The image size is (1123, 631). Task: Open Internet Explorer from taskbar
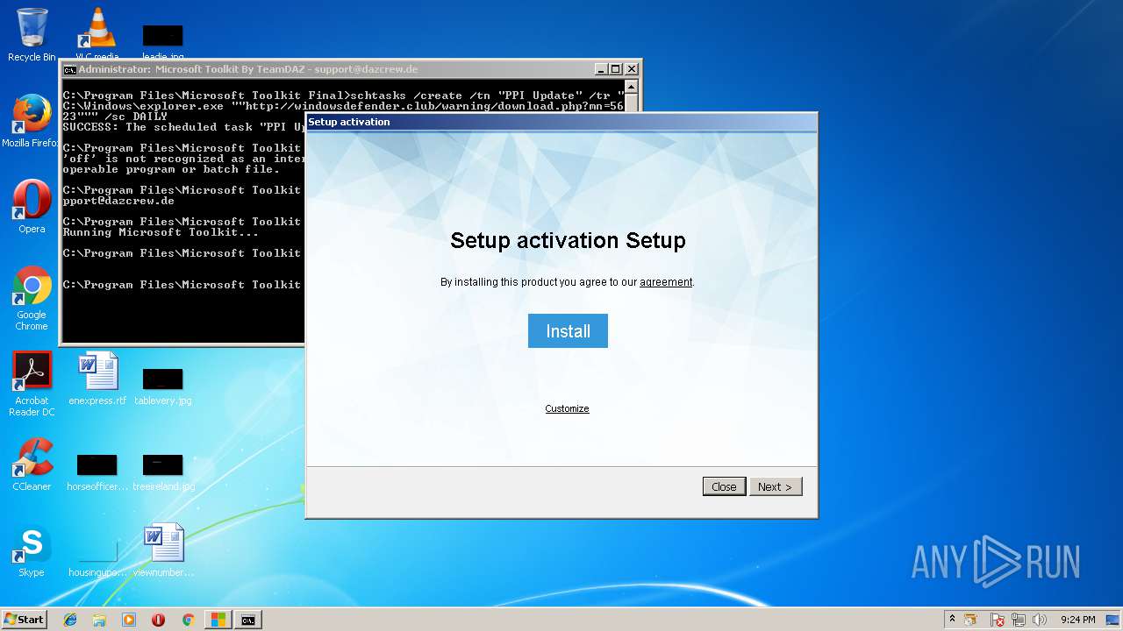[70, 620]
